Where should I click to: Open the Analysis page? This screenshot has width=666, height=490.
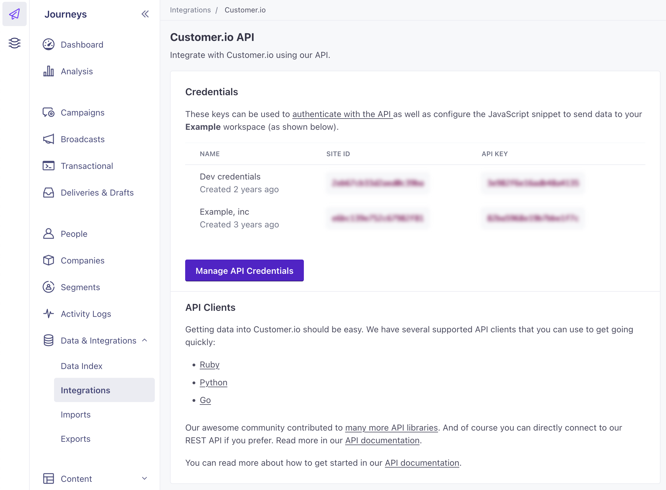click(x=77, y=71)
